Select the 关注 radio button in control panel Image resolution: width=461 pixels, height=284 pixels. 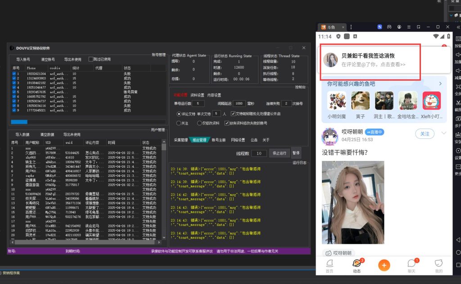179,123
